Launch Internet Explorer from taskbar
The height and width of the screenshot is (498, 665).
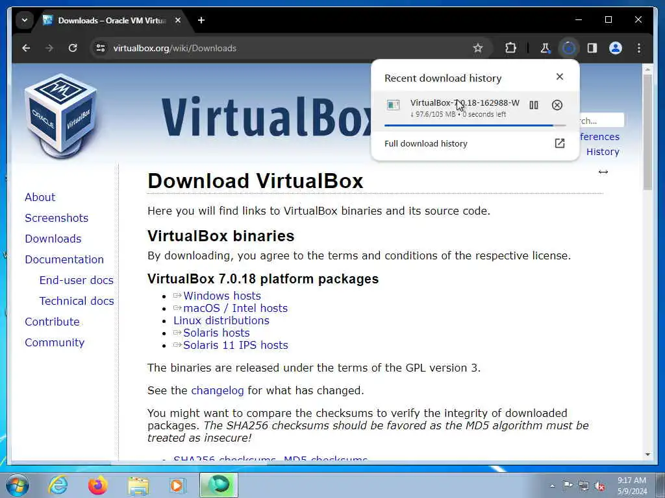(x=58, y=485)
